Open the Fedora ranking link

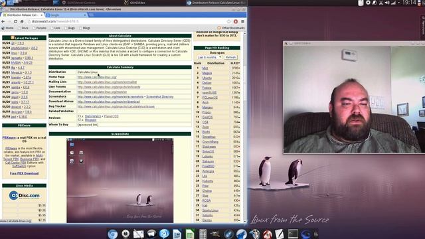pyautogui.click(x=207, y=88)
